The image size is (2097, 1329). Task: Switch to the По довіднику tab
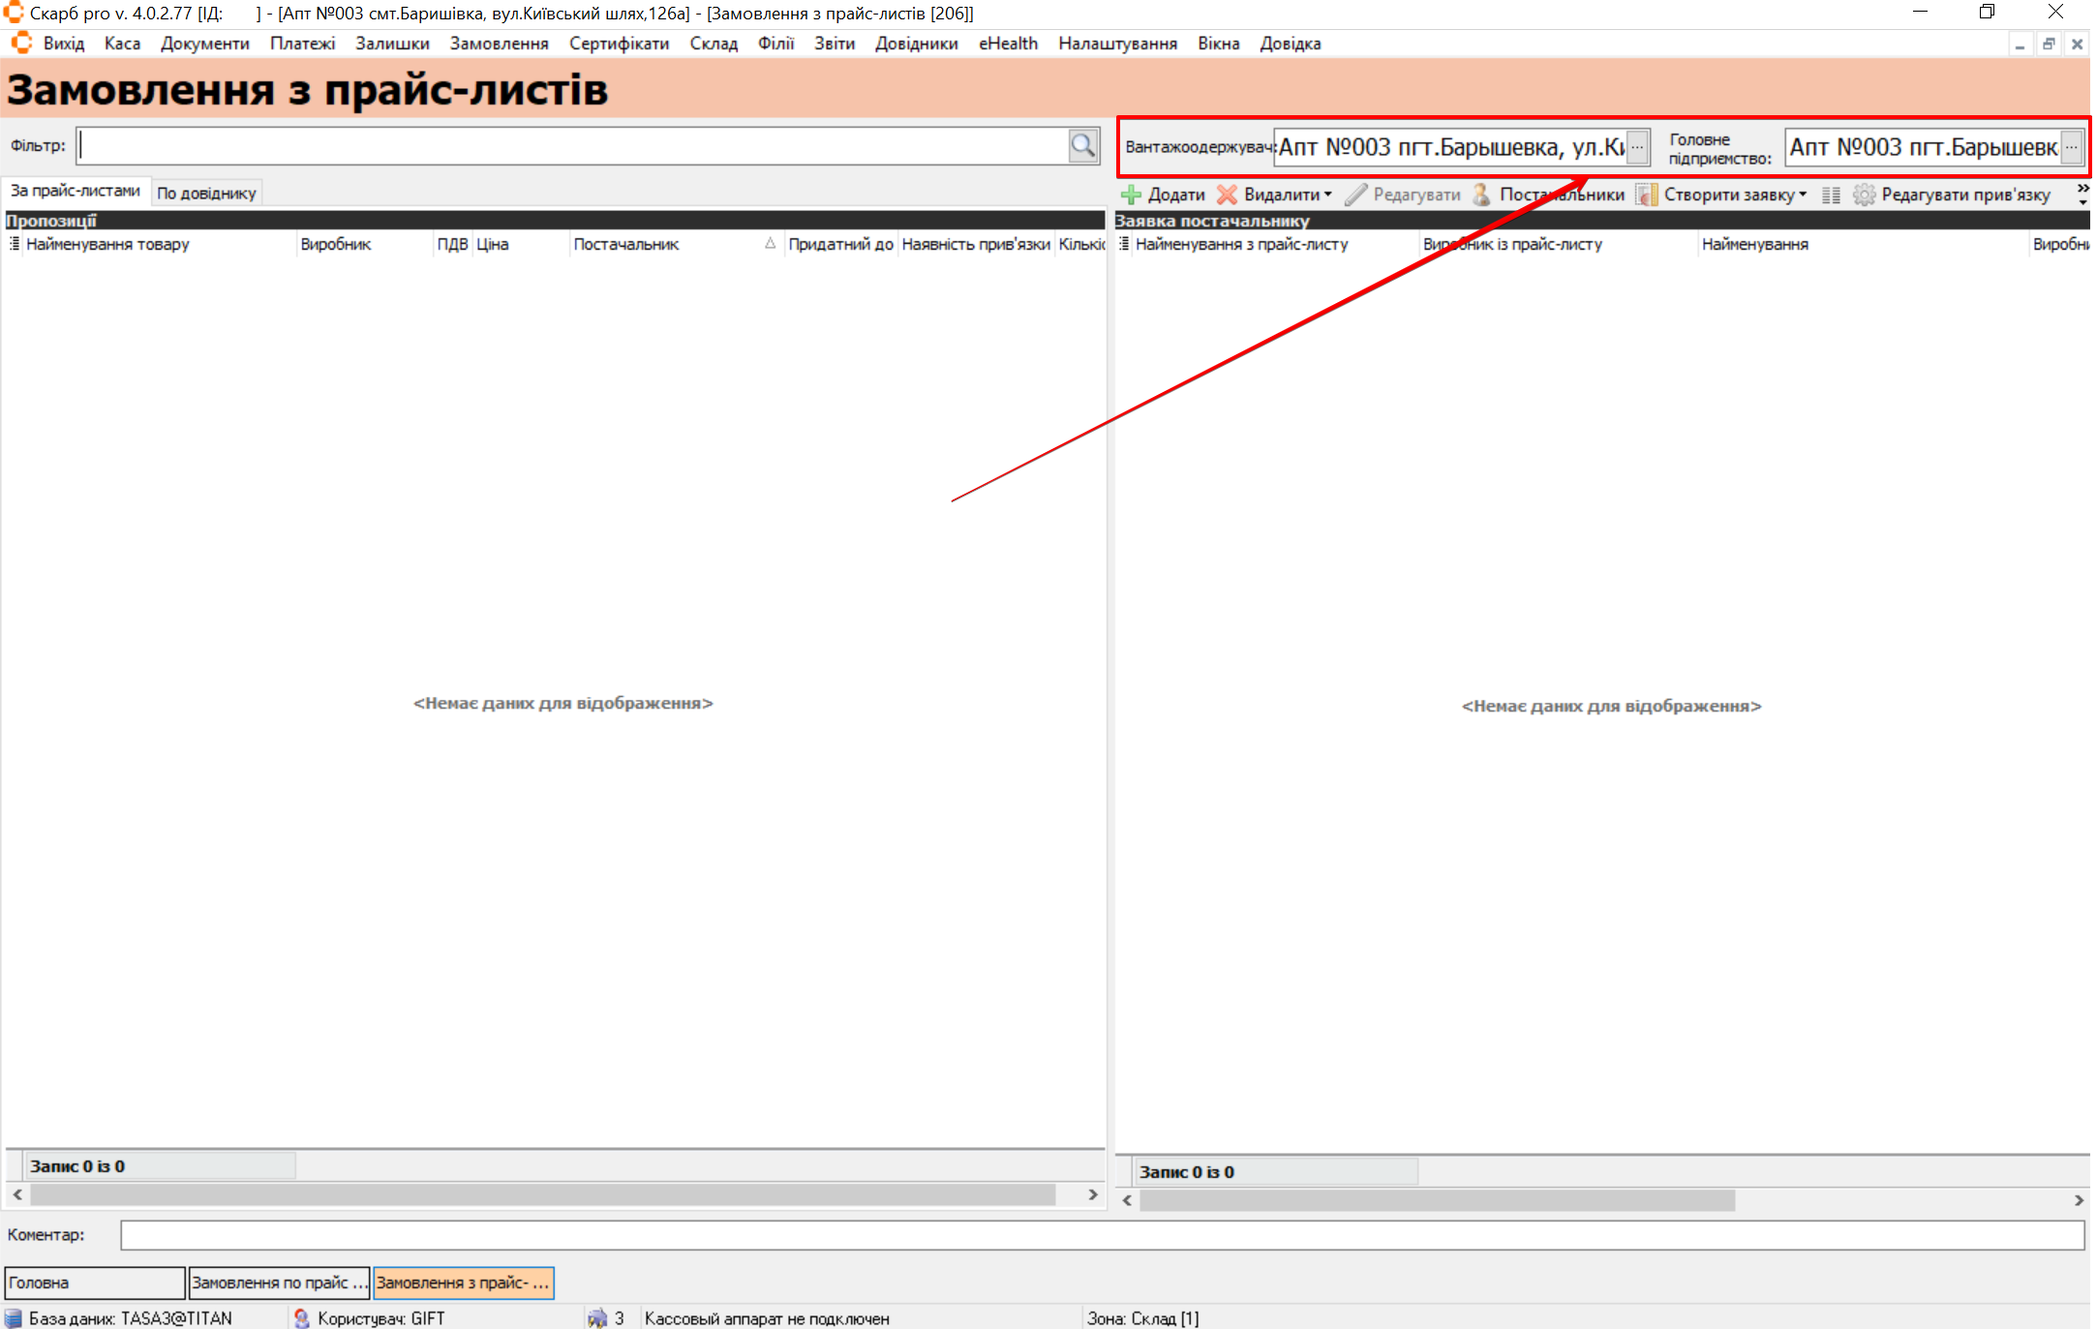tap(206, 193)
